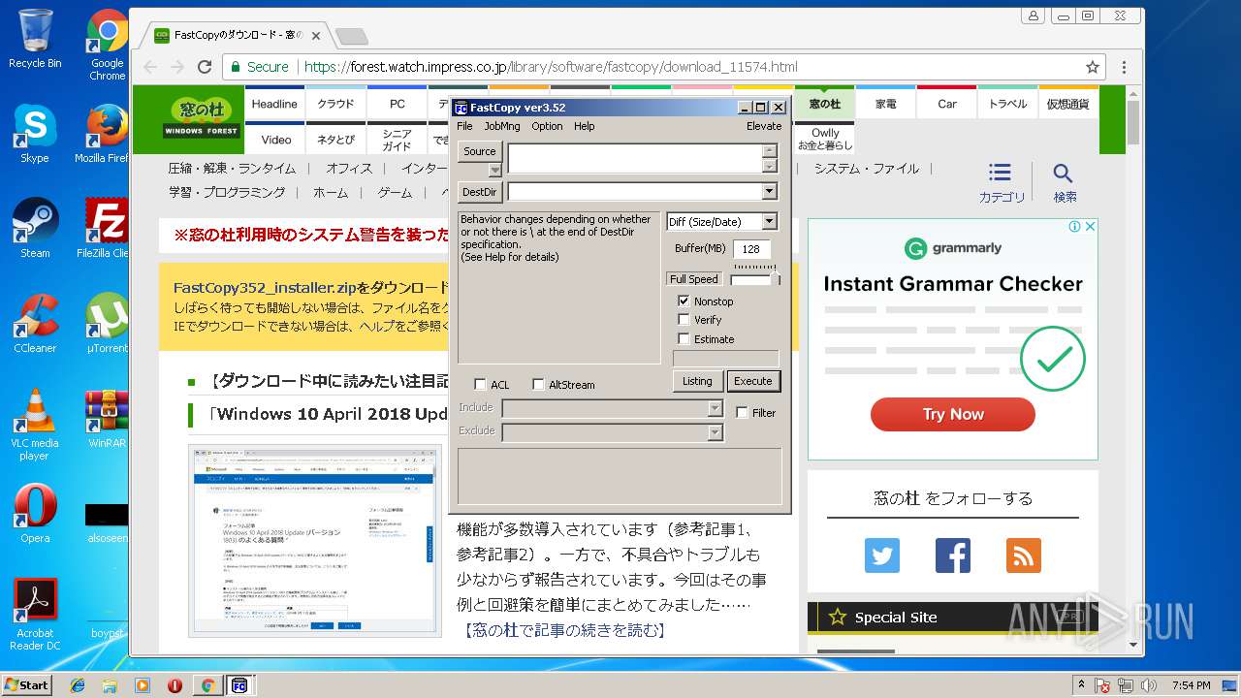Viewport: 1241px width, 698px height.
Task: Click Elevate in the FastCopy menu bar
Action: (x=764, y=126)
